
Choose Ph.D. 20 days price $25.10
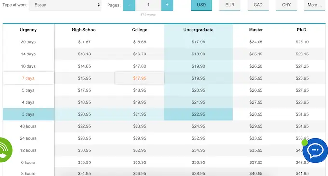tap(302, 42)
